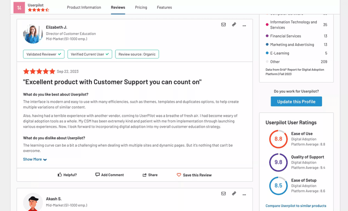Open the more options menu on Elizabeth J.'s review
Screen dimensions: 348x211
[244, 26]
